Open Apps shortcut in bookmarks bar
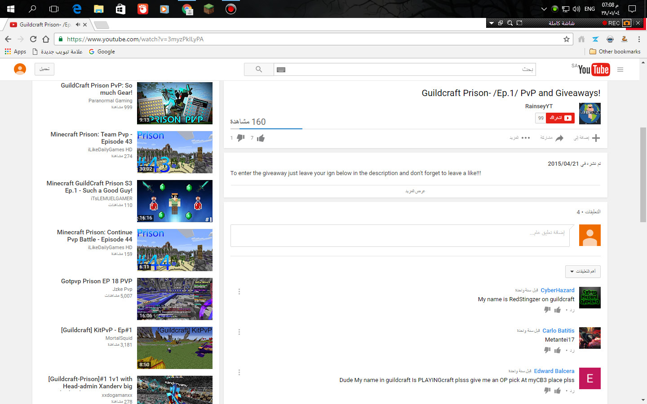The height and width of the screenshot is (404, 647). (16, 52)
